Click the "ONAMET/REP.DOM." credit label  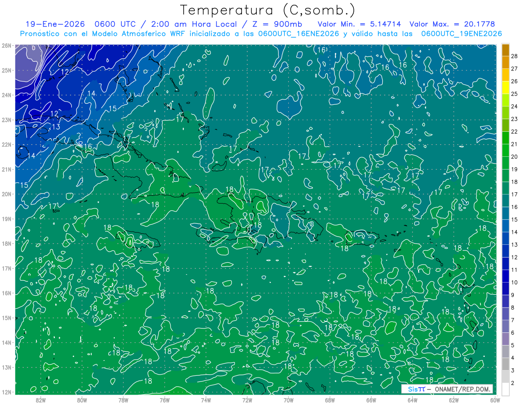[x=462, y=389]
